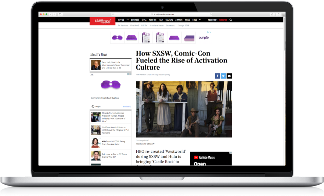
Task: Switch to the TV Reviews sub-tab
Action: tap(123, 25)
